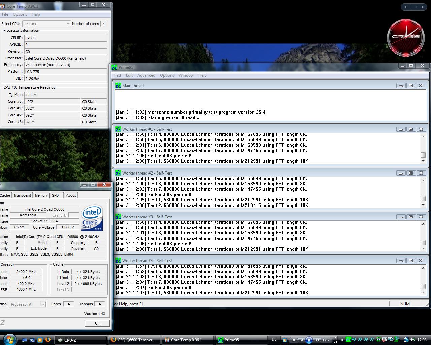431x345 pixels.
Task: Launch Windows Media Player from quick launch
Action: tap(40, 340)
